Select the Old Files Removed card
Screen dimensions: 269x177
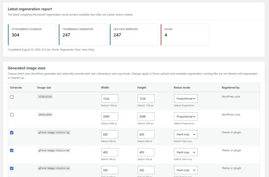pos(134,35)
